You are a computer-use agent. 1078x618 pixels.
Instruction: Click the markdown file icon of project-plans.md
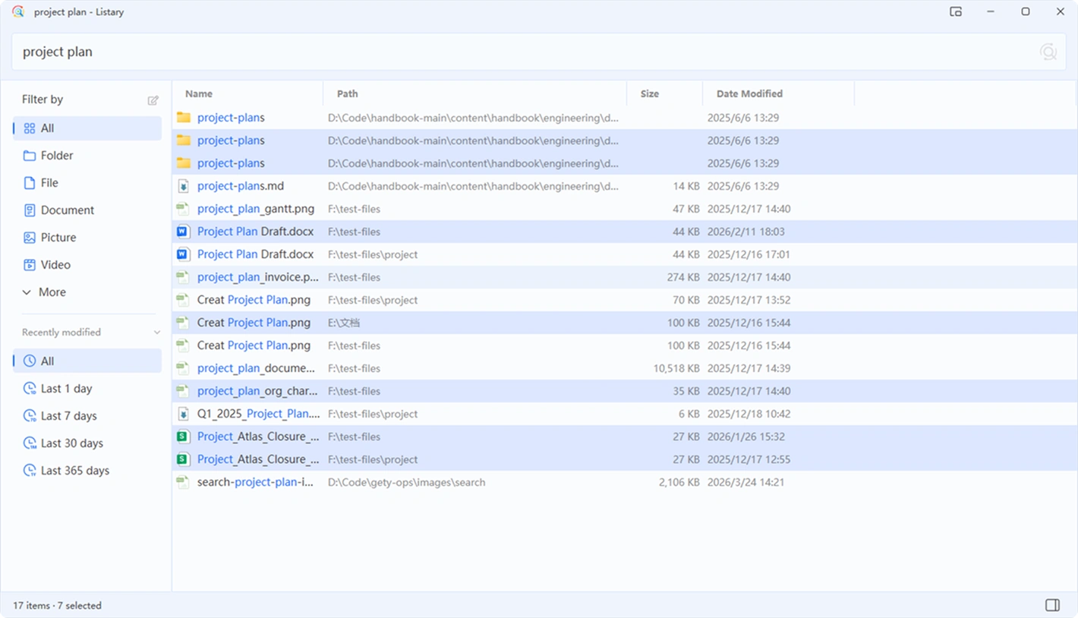point(183,186)
